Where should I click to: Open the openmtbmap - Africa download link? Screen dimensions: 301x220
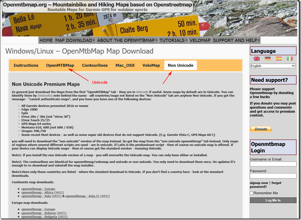pos(37,192)
